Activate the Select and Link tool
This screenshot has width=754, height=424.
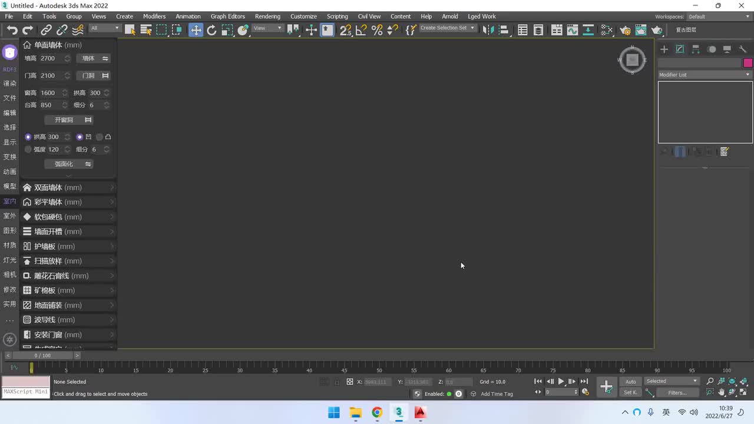click(x=46, y=30)
